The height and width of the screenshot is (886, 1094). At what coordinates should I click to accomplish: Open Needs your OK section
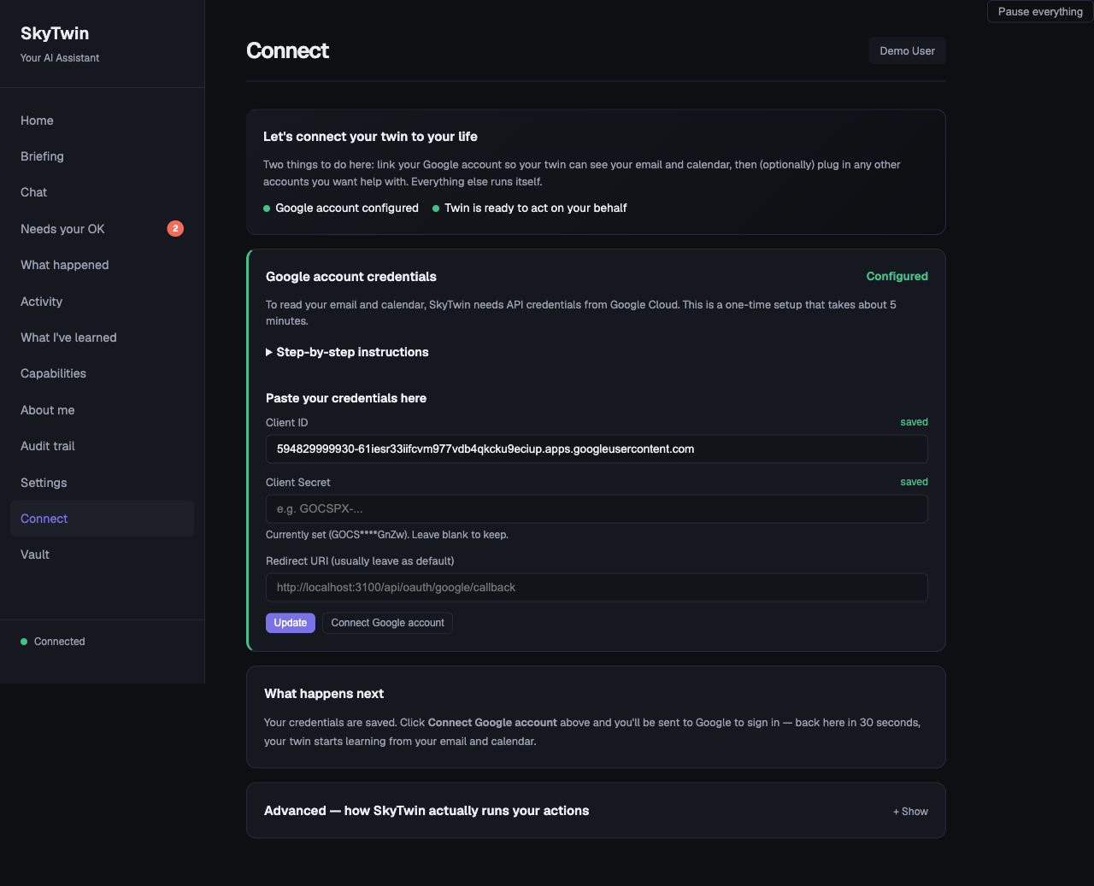pyautogui.click(x=102, y=229)
